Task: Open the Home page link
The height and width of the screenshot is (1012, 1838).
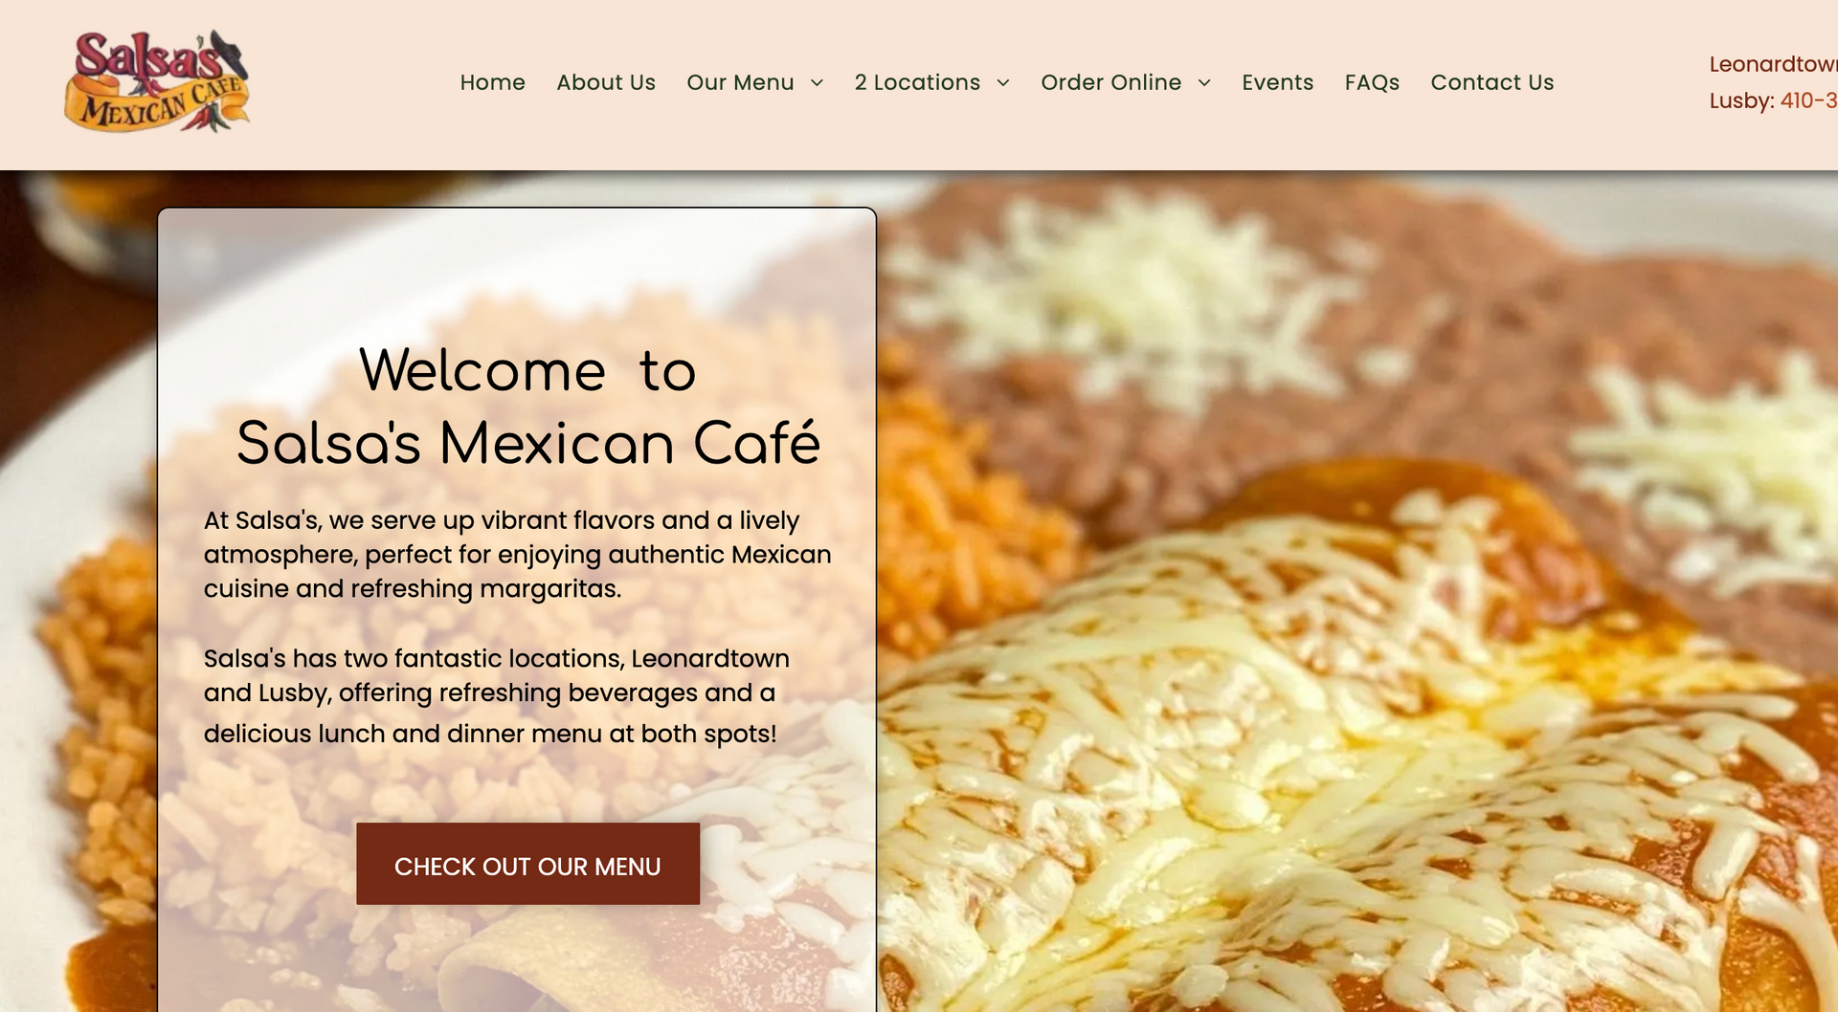Action: 492,82
